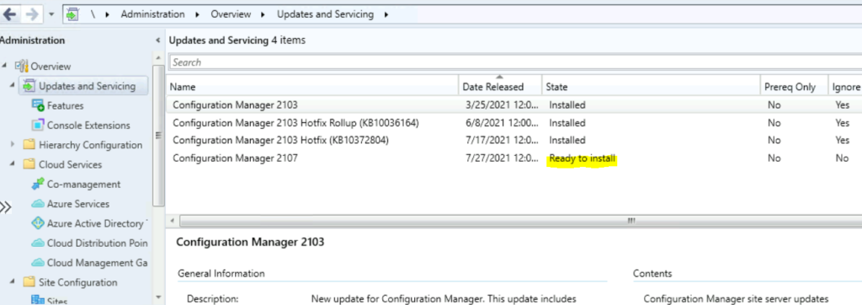Click the Cloud Services folder icon
Viewport: 862px width, 305px height.
pos(29,164)
